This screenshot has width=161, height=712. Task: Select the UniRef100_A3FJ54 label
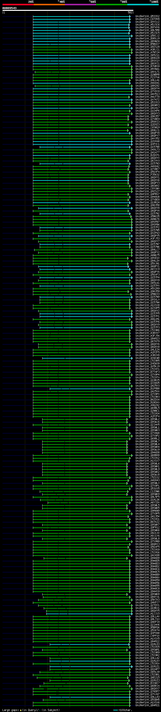(x=147, y=336)
